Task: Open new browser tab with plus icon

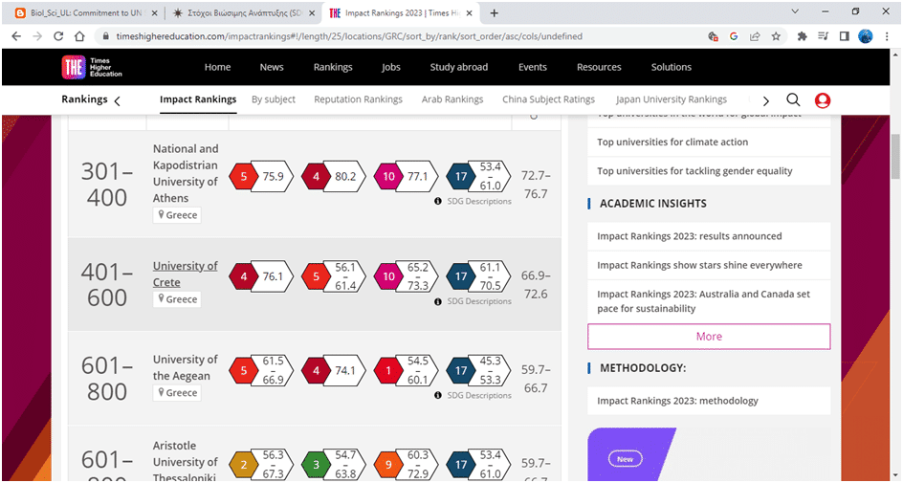Action: tap(495, 12)
